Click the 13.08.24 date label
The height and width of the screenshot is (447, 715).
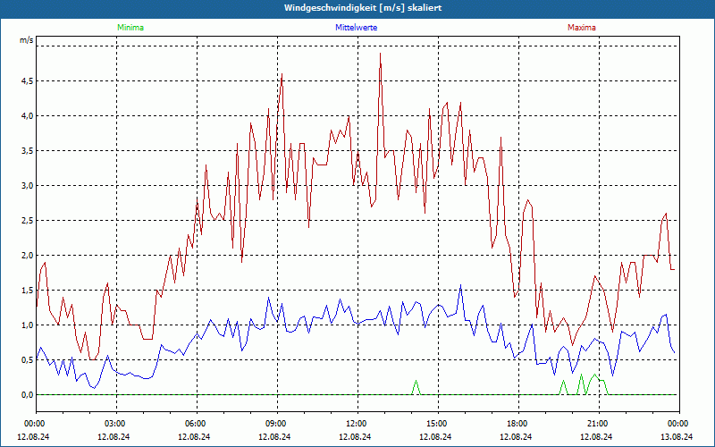[x=677, y=436]
